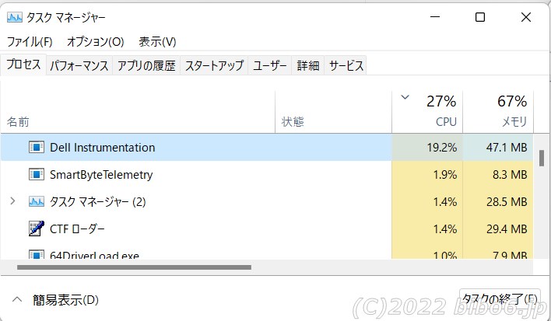The width and height of the screenshot is (551, 321).
Task: Expand the タスク マネージャー (2) process group
Action: pyautogui.click(x=12, y=201)
